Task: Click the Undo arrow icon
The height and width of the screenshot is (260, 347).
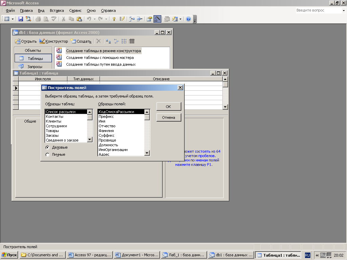Action: tap(89, 19)
